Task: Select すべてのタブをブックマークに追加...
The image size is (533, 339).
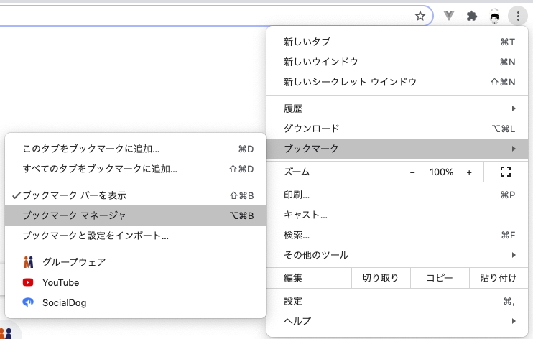Action: (136, 169)
